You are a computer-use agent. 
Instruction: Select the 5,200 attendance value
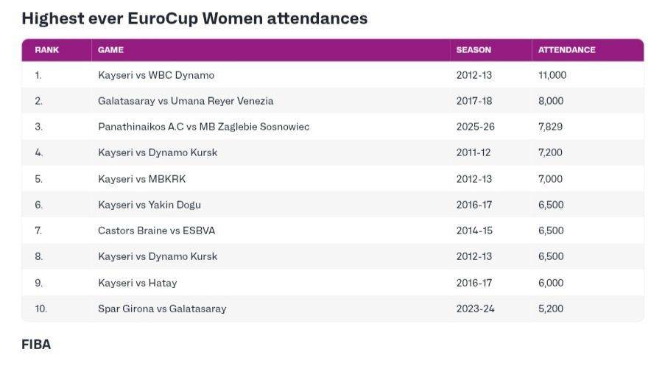pos(550,309)
